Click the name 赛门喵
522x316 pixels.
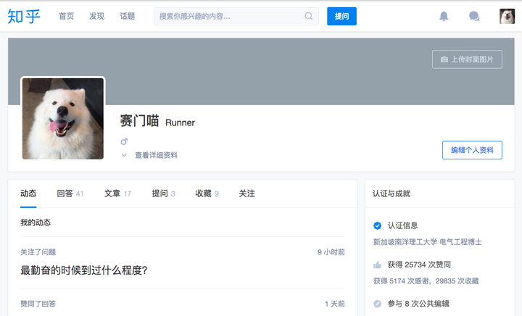139,120
